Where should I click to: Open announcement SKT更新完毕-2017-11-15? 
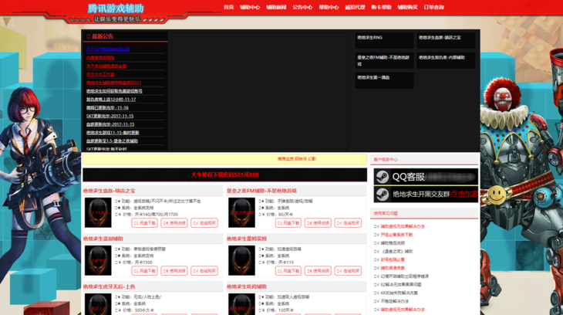[110, 116]
